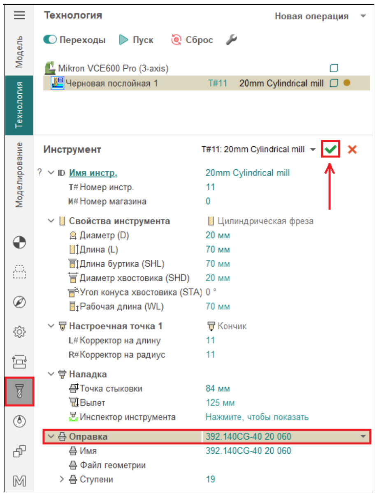Select the milling tool sidebar icon
Viewport: 376px width, 496px height.
(19, 391)
